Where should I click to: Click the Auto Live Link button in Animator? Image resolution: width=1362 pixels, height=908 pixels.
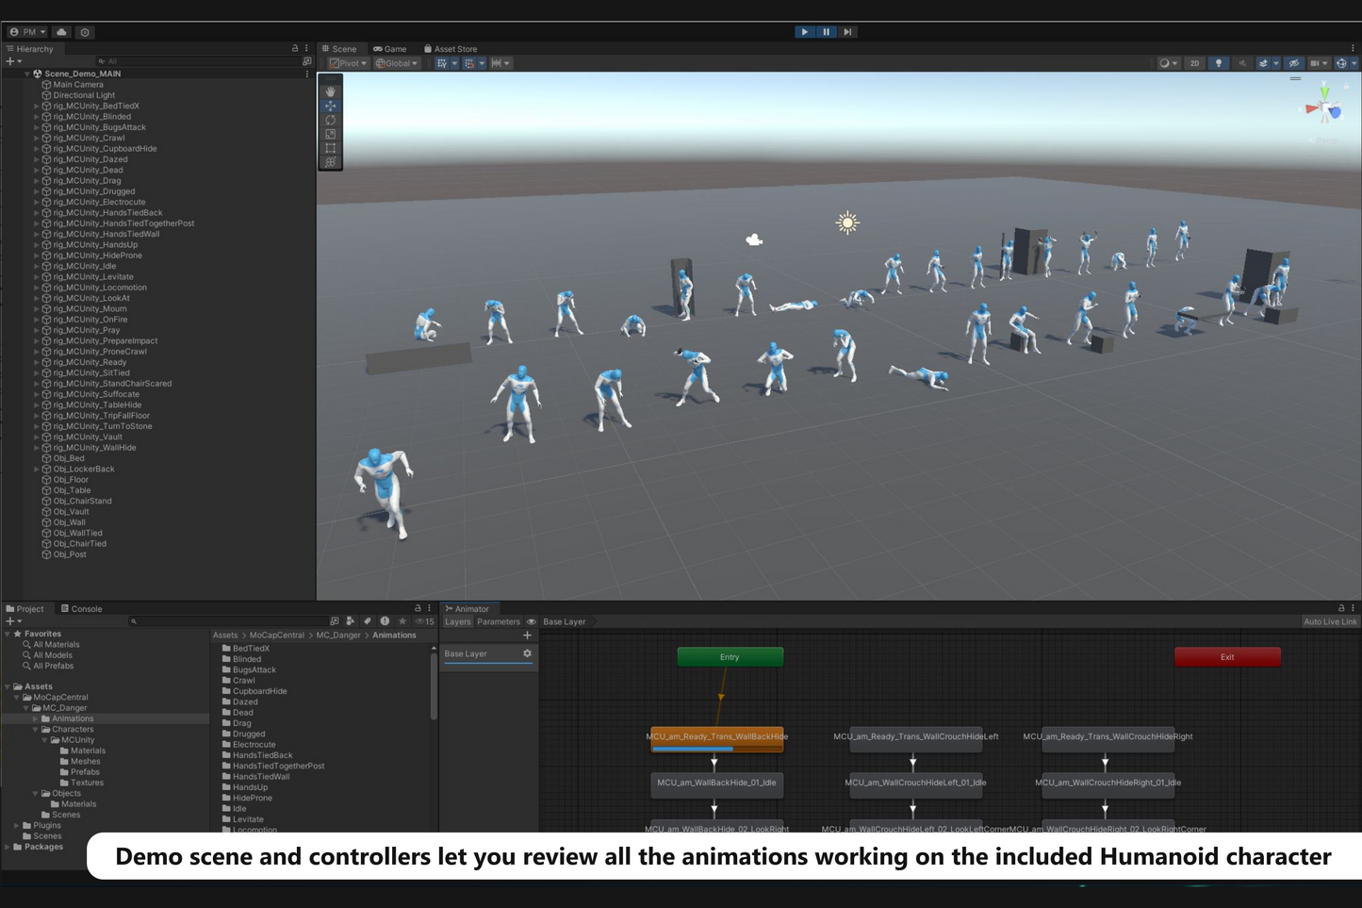click(x=1330, y=621)
